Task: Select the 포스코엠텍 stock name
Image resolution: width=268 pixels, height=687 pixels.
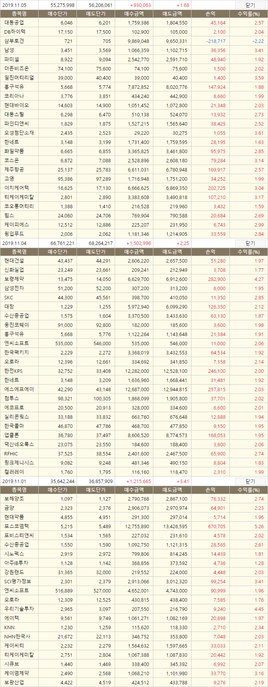Action: click(x=16, y=527)
